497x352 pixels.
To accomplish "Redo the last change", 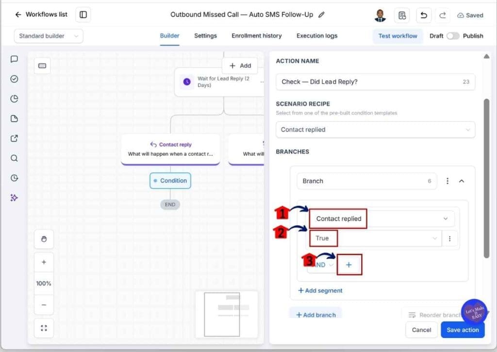I will click(443, 15).
